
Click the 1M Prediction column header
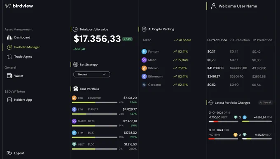[262, 40]
